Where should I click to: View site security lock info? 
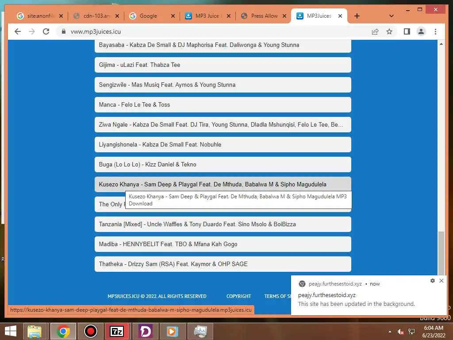pyautogui.click(x=64, y=31)
